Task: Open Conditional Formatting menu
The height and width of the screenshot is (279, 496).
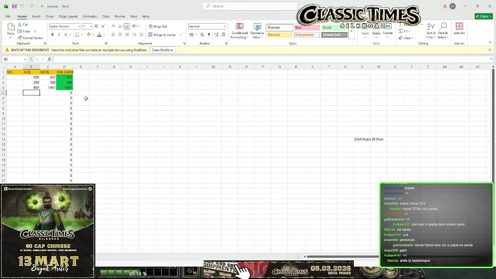Action: coord(239,31)
